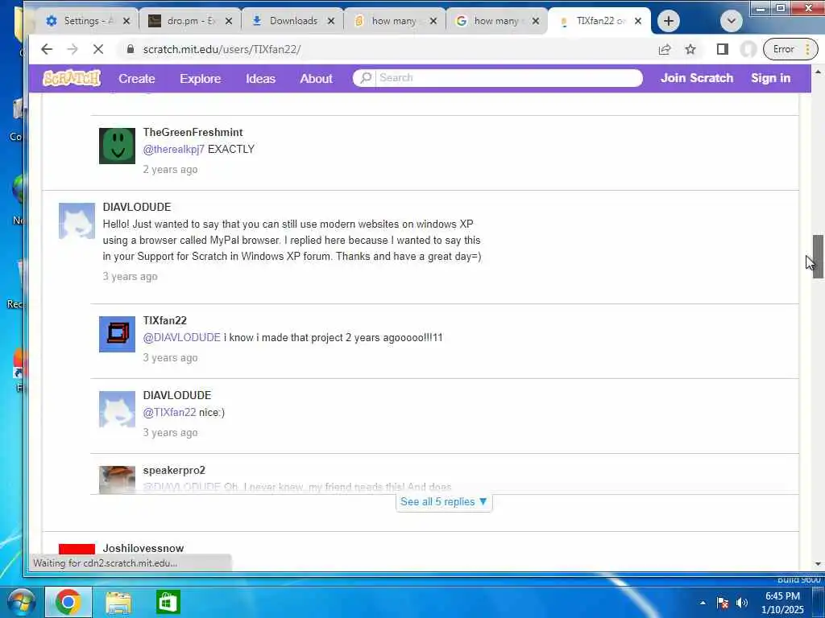Open the Explore menu item
This screenshot has height=618, width=825.
tap(201, 78)
